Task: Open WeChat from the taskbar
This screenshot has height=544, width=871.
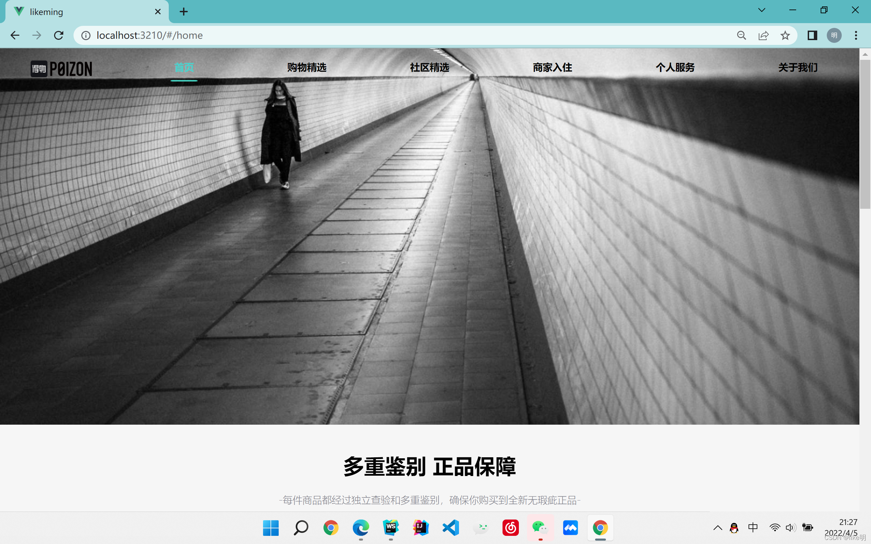Action: [x=540, y=528]
